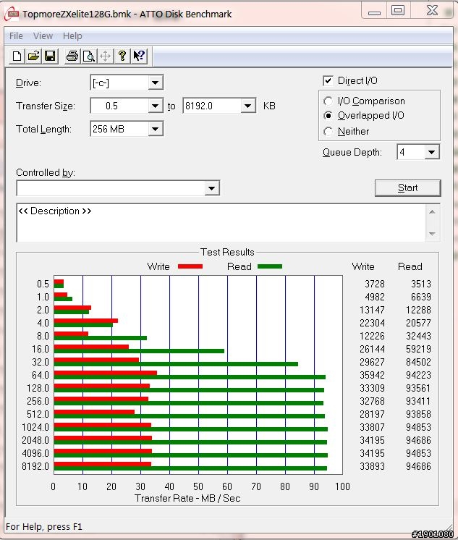The height and width of the screenshot is (540, 458).
Task: Click the status bar text For Help, press F1
Action: coord(44,526)
